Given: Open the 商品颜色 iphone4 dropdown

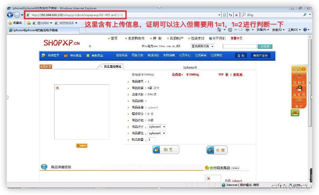Looking at the screenshot, I should click(x=157, y=133).
